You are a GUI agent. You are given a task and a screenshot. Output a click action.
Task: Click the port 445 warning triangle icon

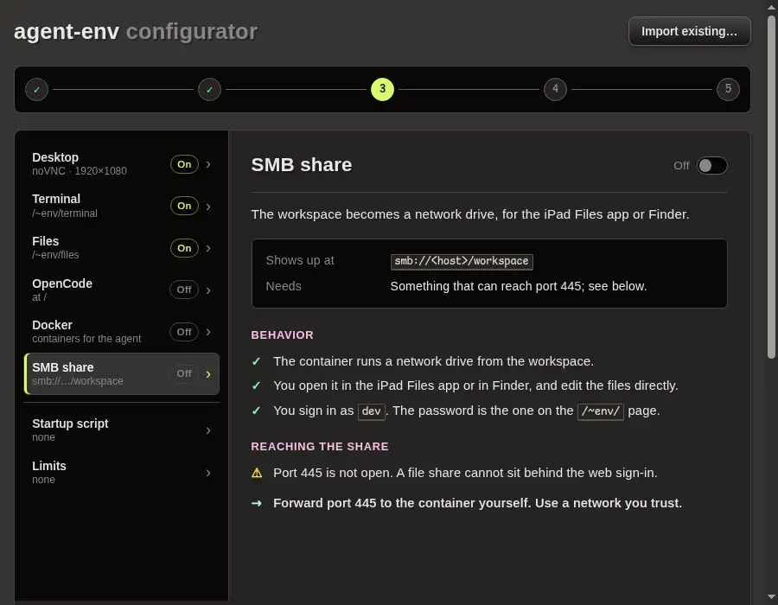tap(257, 473)
